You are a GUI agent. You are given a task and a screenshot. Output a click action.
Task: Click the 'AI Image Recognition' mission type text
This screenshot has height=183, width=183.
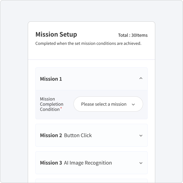88,163
